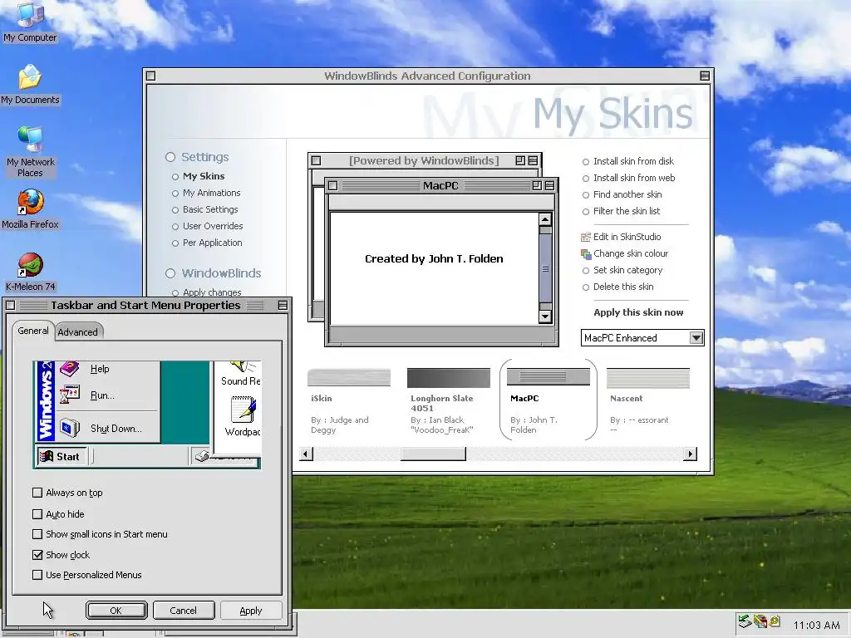Enable Use Personalized Menus checkbox
This screenshot has width=851, height=638.
[37, 575]
